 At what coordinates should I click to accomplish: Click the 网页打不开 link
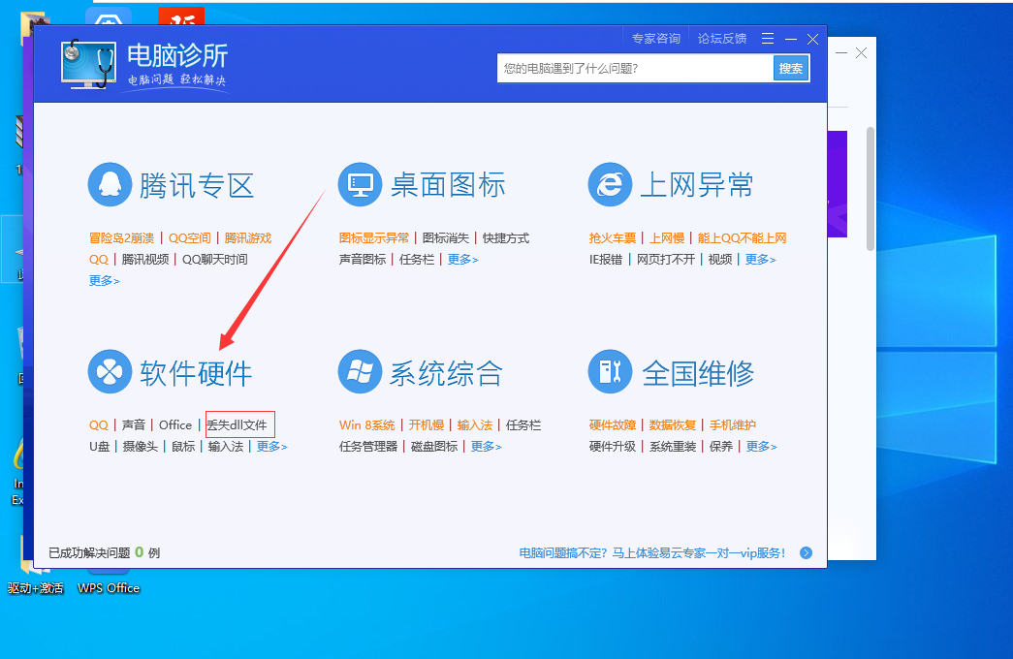click(665, 260)
